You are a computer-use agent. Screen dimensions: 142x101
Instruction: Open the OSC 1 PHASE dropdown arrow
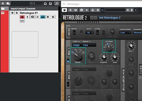pyautogui.click(x=90, y=42)
